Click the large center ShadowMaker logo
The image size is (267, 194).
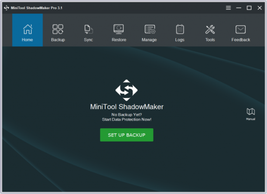[127, 90]
